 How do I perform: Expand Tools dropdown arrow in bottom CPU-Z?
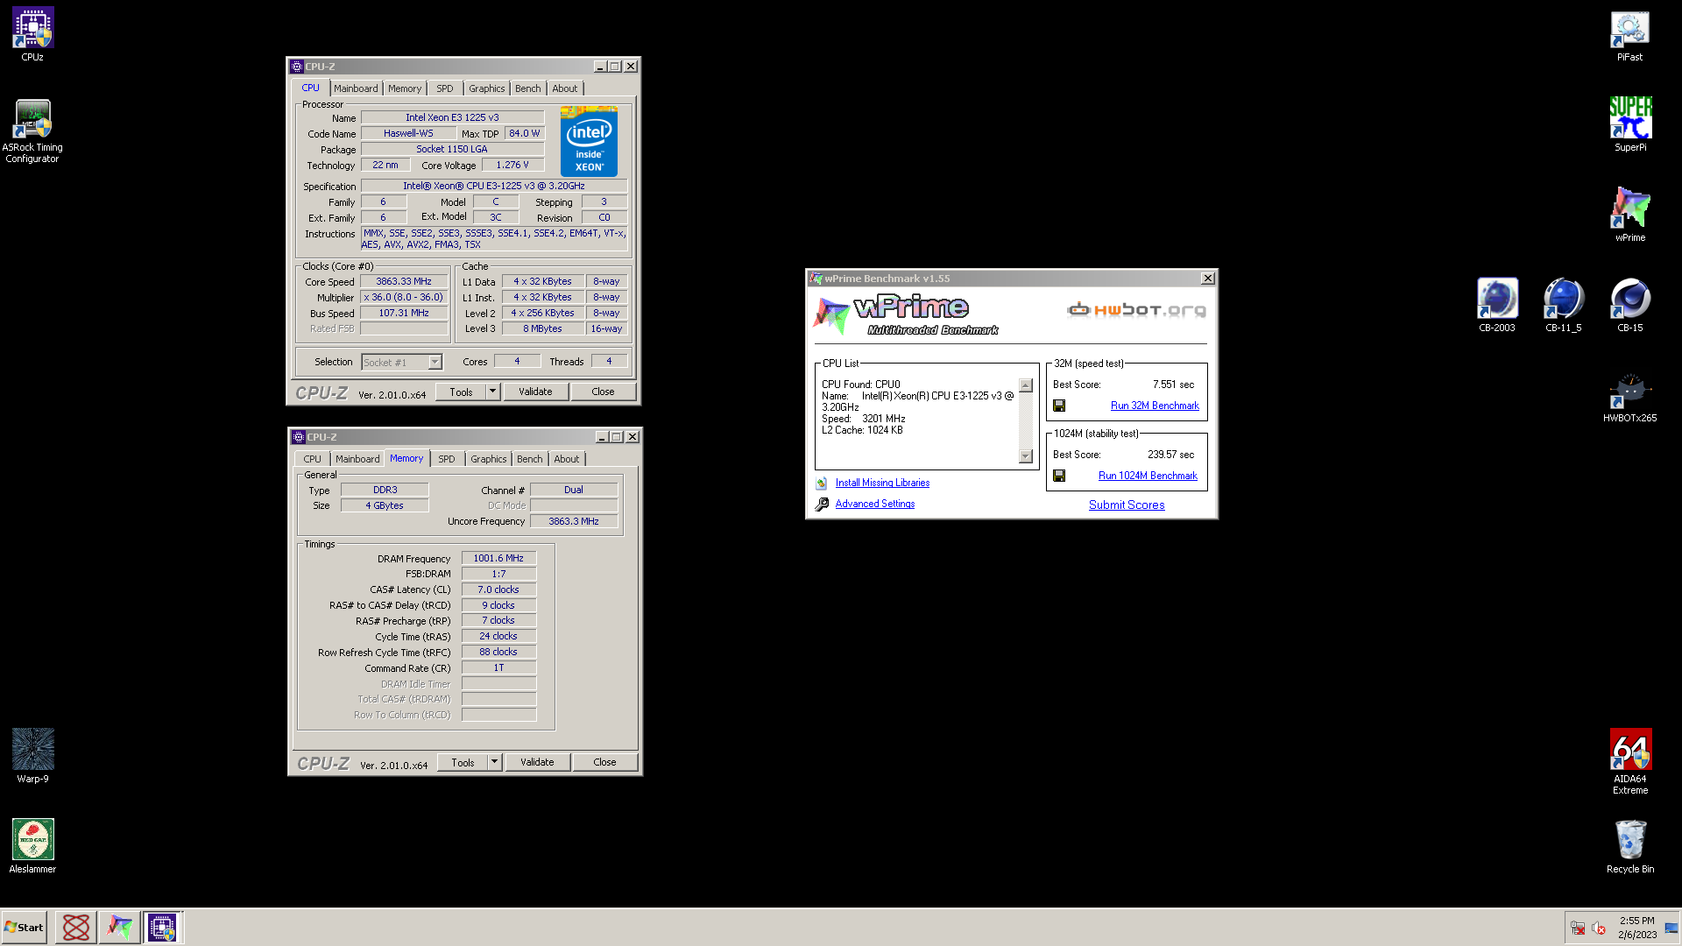coord(494,762)
